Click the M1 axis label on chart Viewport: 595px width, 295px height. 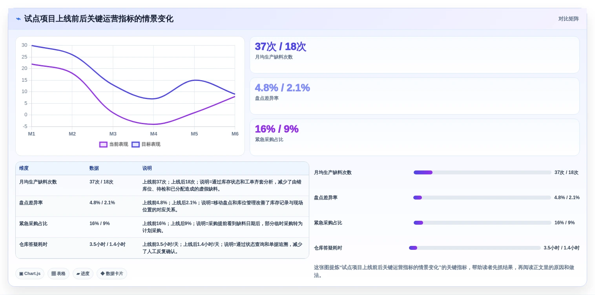[31, 134]
